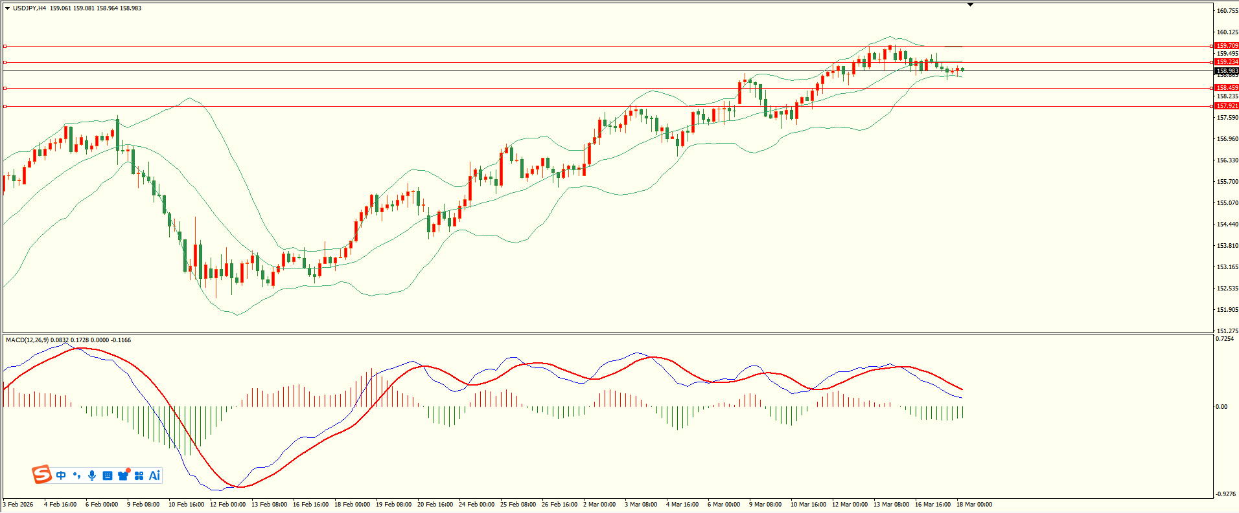Viewport: 1239px width, 513px height.
Task: Open the Sogou toolbox grid icon
Action: [139, 475]
